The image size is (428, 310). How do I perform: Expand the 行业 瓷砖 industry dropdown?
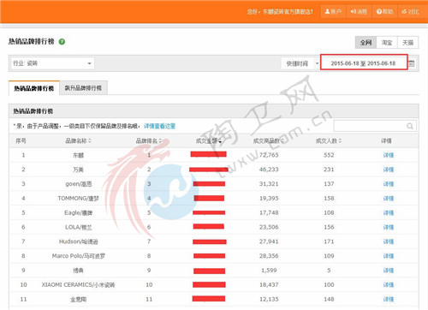tap(53, 63)
